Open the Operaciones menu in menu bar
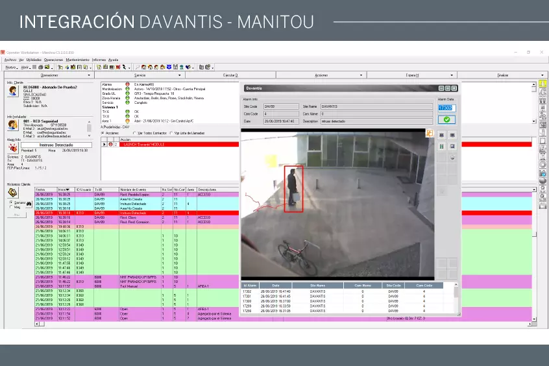Image resolution: width=549 pixels, height=366 pixels. point(54,60)
